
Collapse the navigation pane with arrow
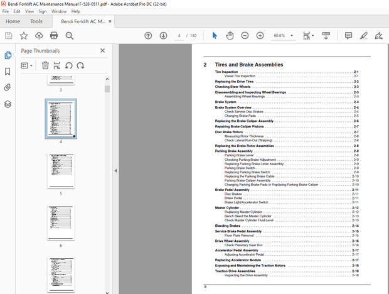tap(115, 171)
